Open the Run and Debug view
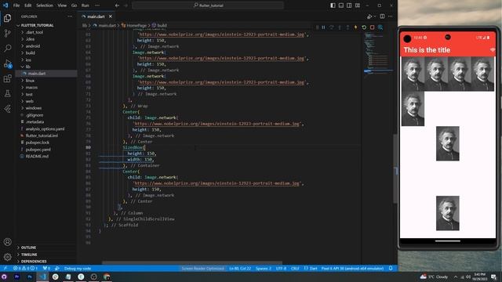The height and width of the screenshot is (282, 502). click(x=7, y=63)
